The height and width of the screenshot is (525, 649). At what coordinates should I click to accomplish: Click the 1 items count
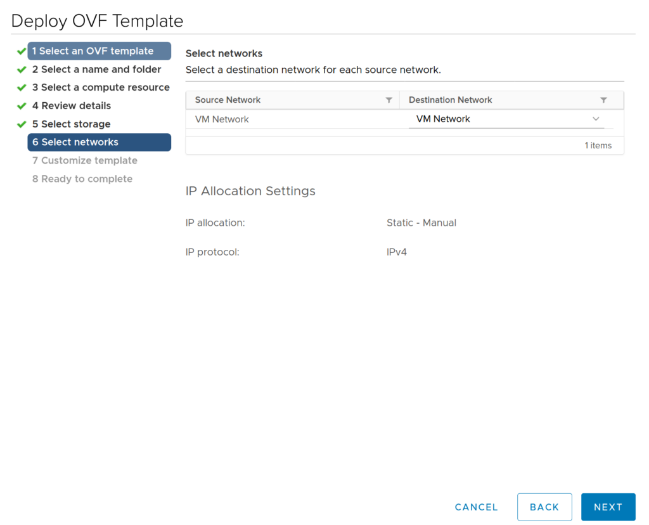point(598,145)
